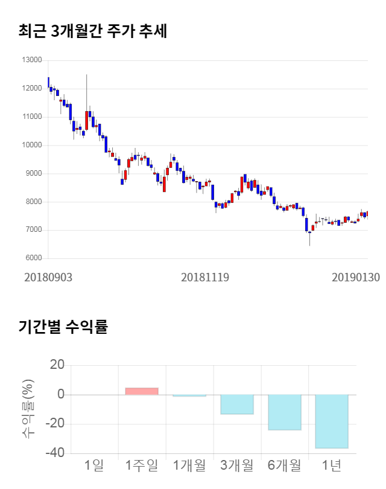Click the 20181119 middle date label
This screenshot has height=489, width=386.
coord(205,277)
